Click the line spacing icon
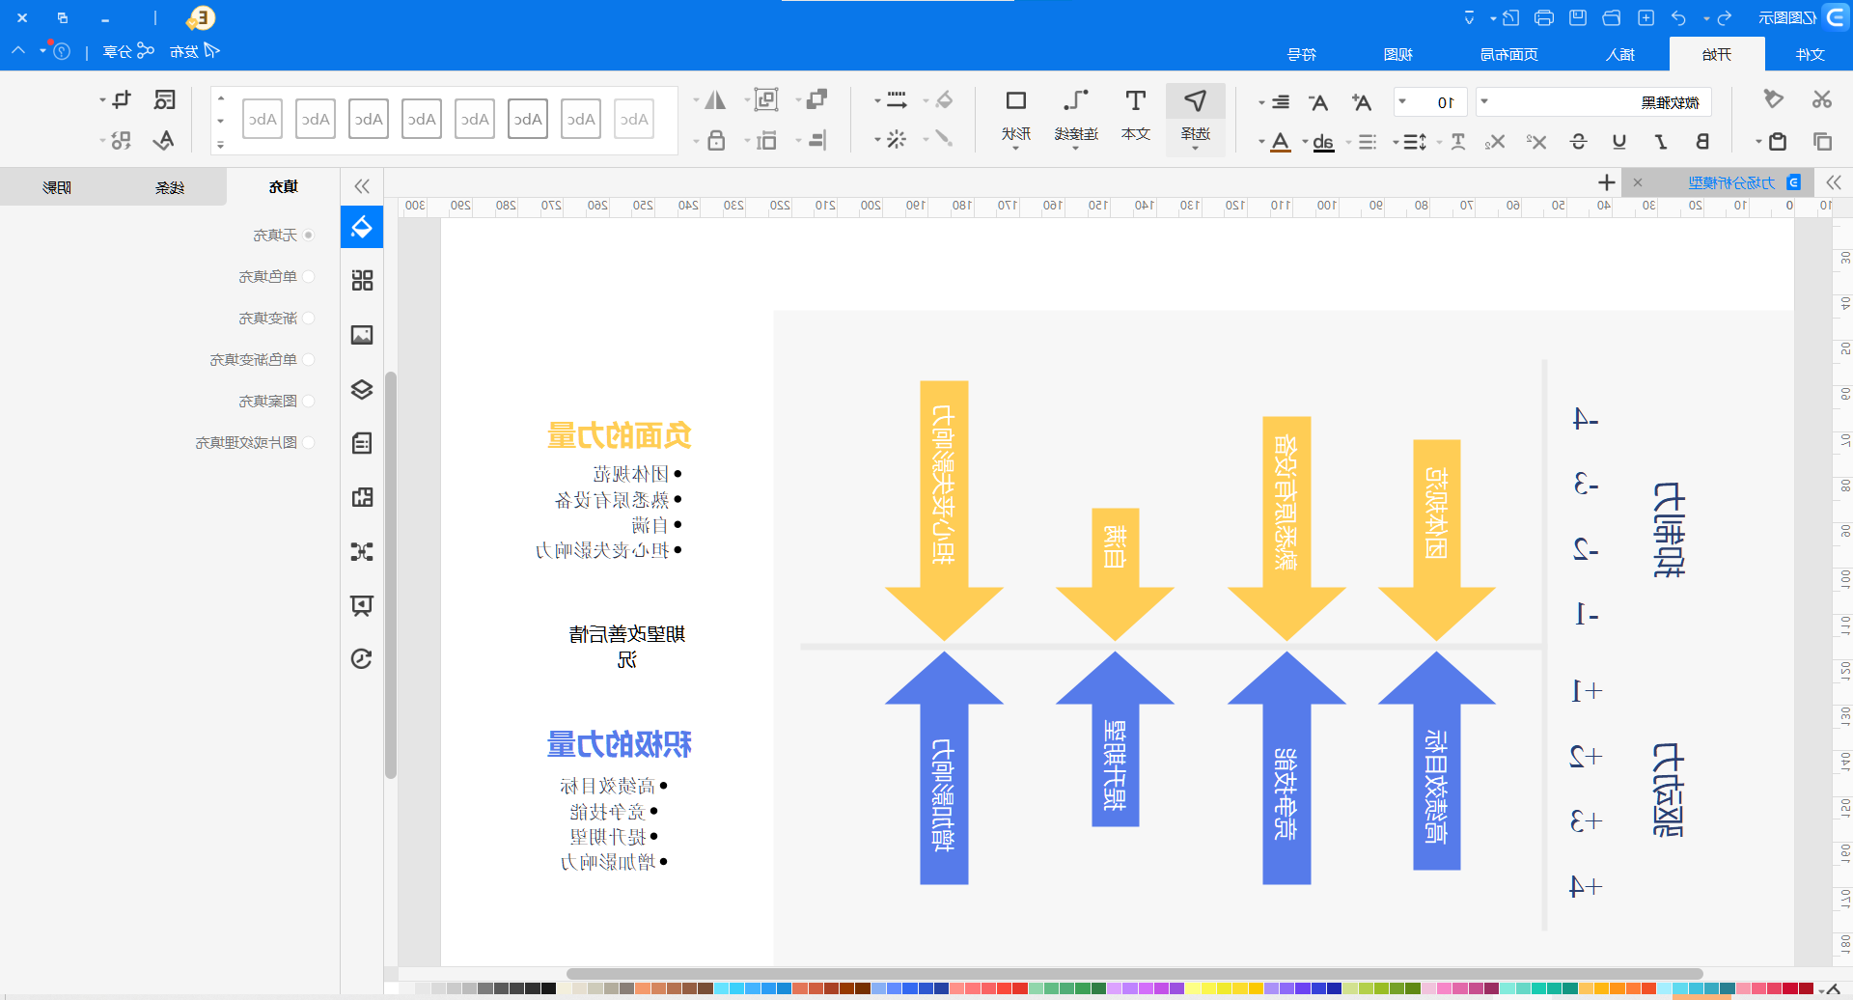Image resolution: width=1853 pixels, height=1000 pixels. point(1416,142)
